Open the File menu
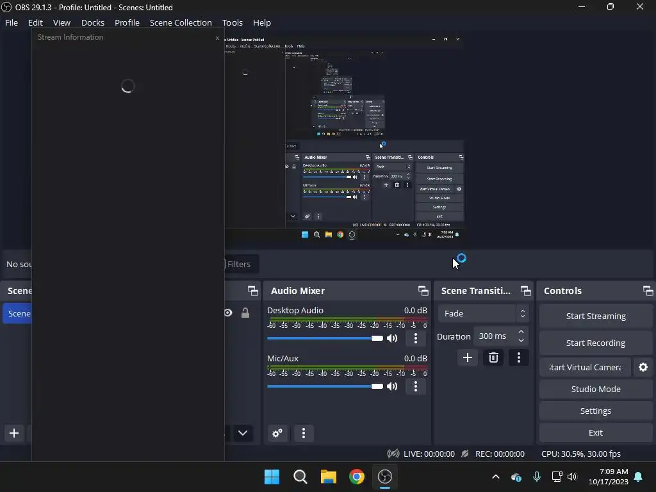The image size is (656, 492). click(x=12, y=22)
